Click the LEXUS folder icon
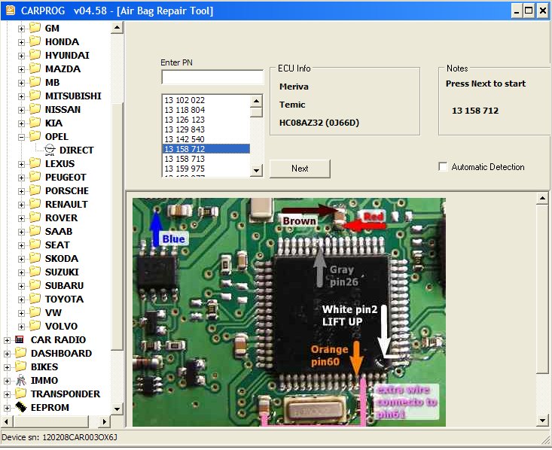 coord(35,163)
